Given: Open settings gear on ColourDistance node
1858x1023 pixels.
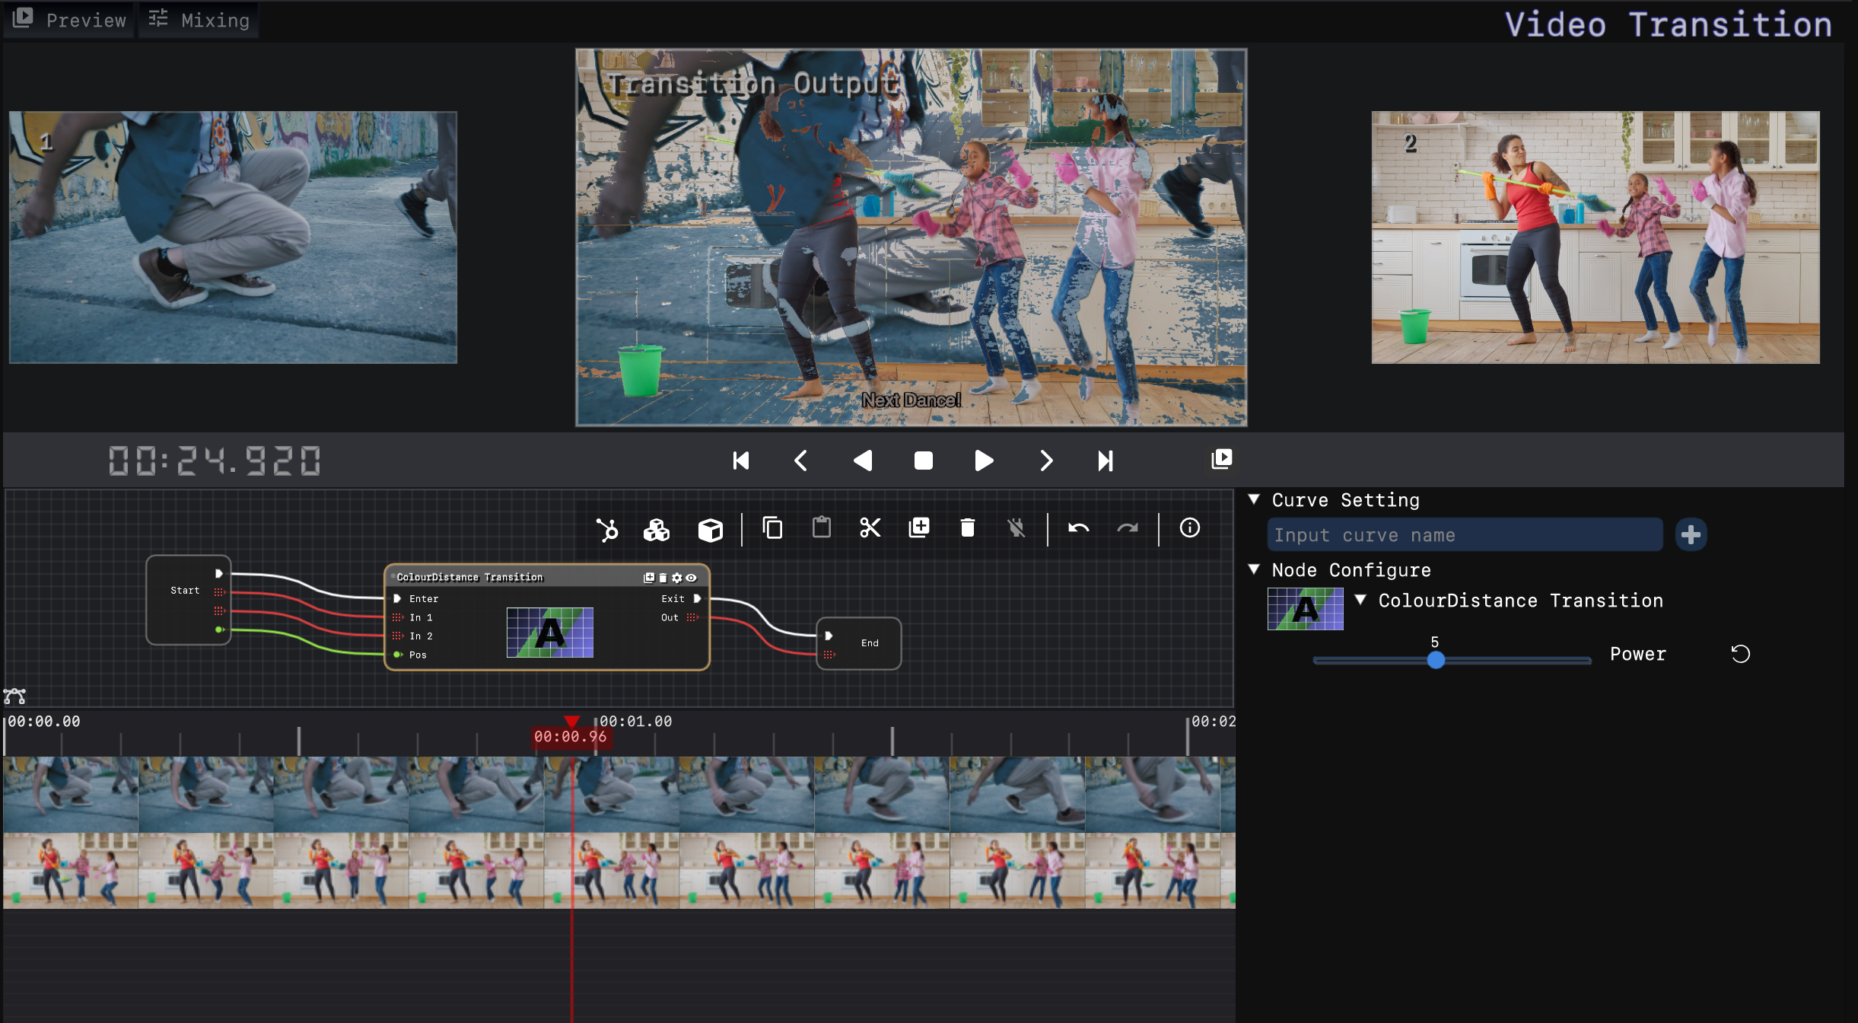Looking at the screenshot, I should [x=676, y=578].
